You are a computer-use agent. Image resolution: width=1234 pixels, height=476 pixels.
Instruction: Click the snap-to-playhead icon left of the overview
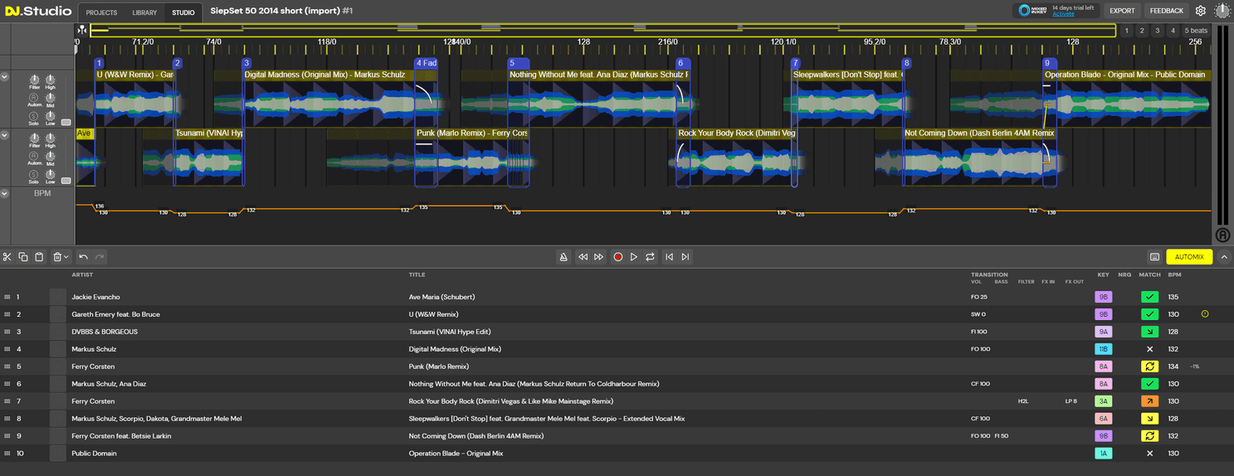82,31
